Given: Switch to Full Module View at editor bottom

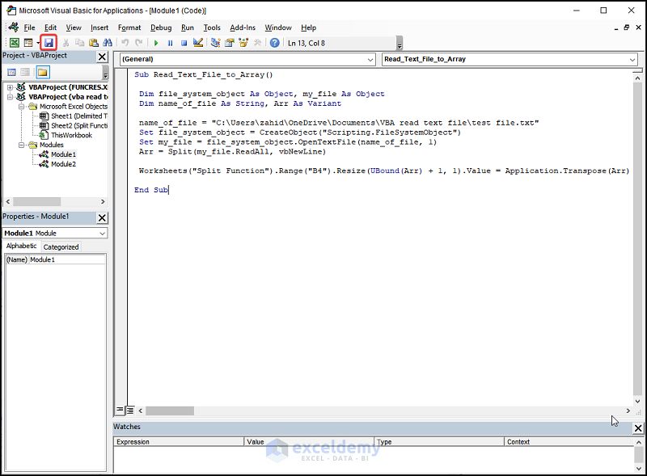Looking at the screenshot, I should (129, 411).
